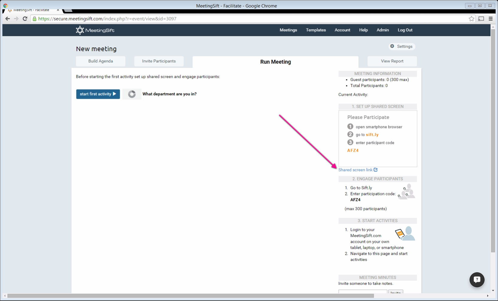Click the vertical page scrollbar
Image resolution: width=498 pixels, height=301 pixels.
click(x=493, y=141)
